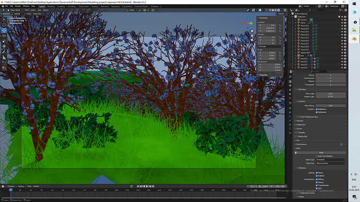Select the Scale tool in left toolbar
This screenshot has width=360, height=202.
tap(4, 41)
